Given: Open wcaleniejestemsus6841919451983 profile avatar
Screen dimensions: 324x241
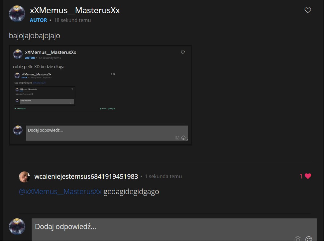Looking at the screenshot, I should [x=24, y=176].
